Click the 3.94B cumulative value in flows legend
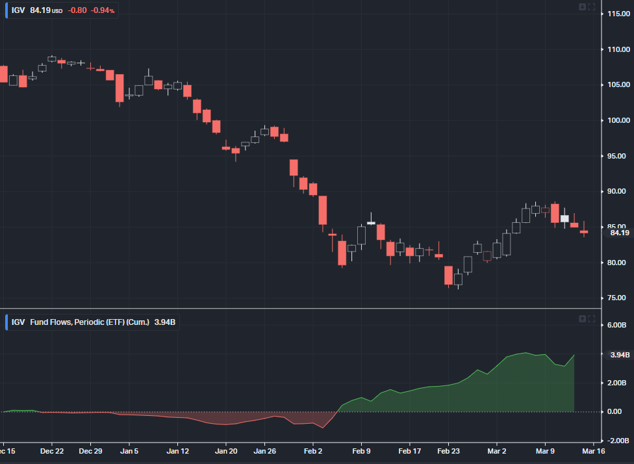This screenshot has height=464, width=634. (165, 322)
